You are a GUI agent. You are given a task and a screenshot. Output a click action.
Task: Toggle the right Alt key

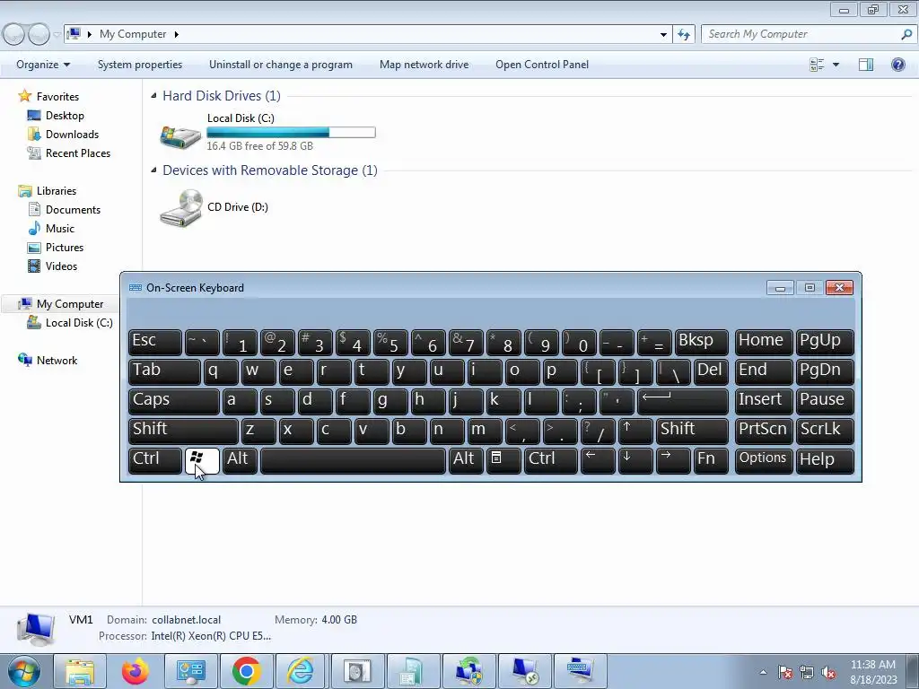466,460
